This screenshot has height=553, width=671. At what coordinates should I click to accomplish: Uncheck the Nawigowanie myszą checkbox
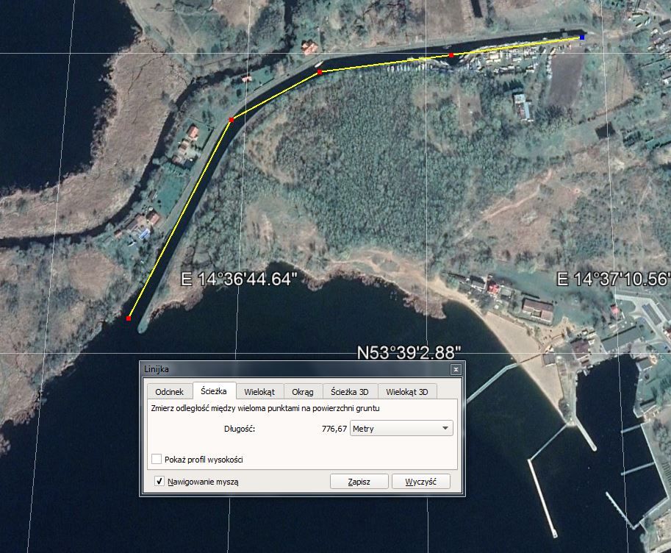(159, 482)
